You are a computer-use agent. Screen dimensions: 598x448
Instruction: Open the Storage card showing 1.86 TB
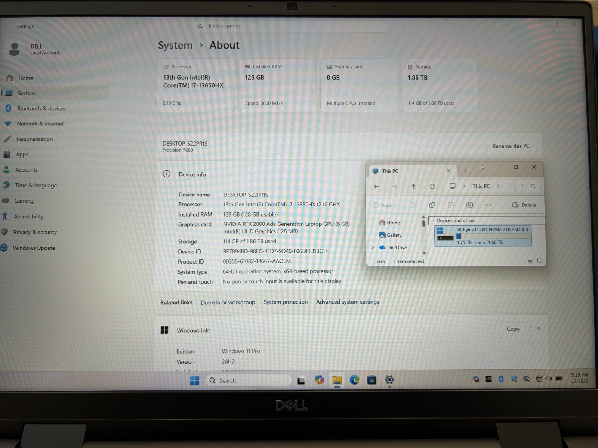(440, 85)
